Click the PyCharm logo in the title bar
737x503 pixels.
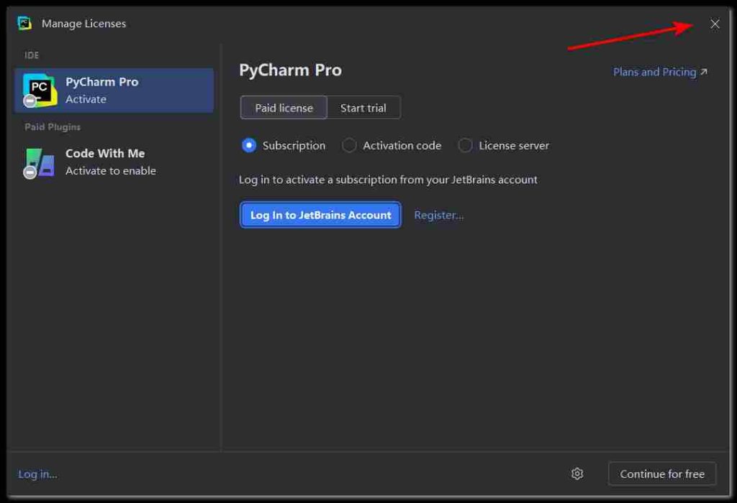[24, 24]
